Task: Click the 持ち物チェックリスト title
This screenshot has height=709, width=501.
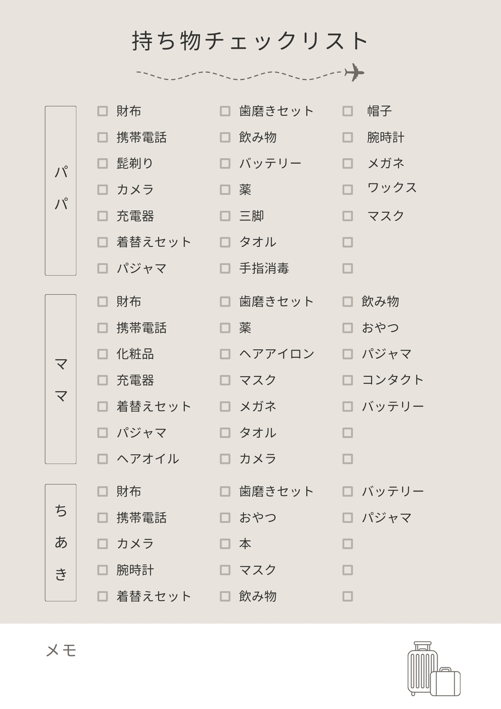Action: 250,41
